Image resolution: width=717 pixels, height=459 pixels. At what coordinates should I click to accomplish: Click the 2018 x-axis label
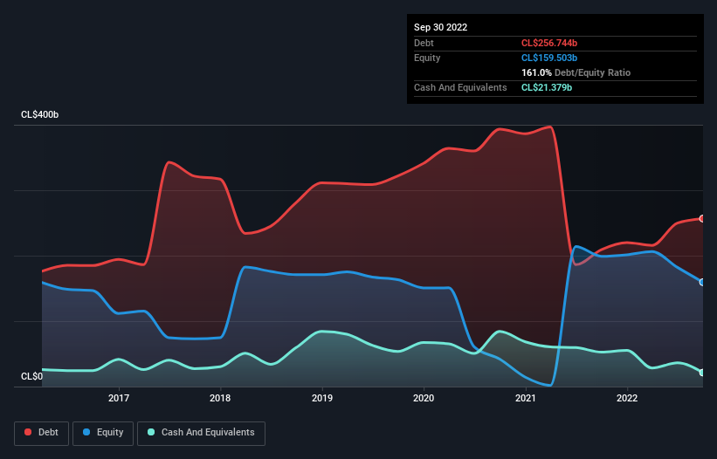tap(220, 398)
